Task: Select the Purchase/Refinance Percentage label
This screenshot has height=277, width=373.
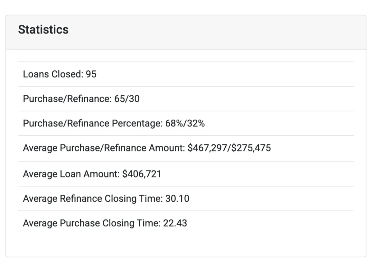Action: [93, 123]
